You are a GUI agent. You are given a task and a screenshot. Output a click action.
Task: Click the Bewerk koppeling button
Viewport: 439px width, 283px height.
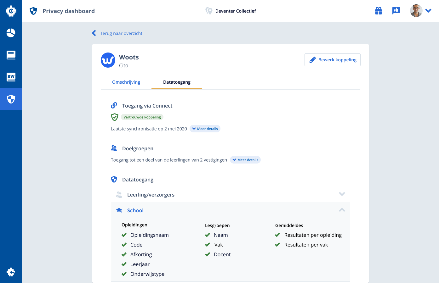[332, 60]
